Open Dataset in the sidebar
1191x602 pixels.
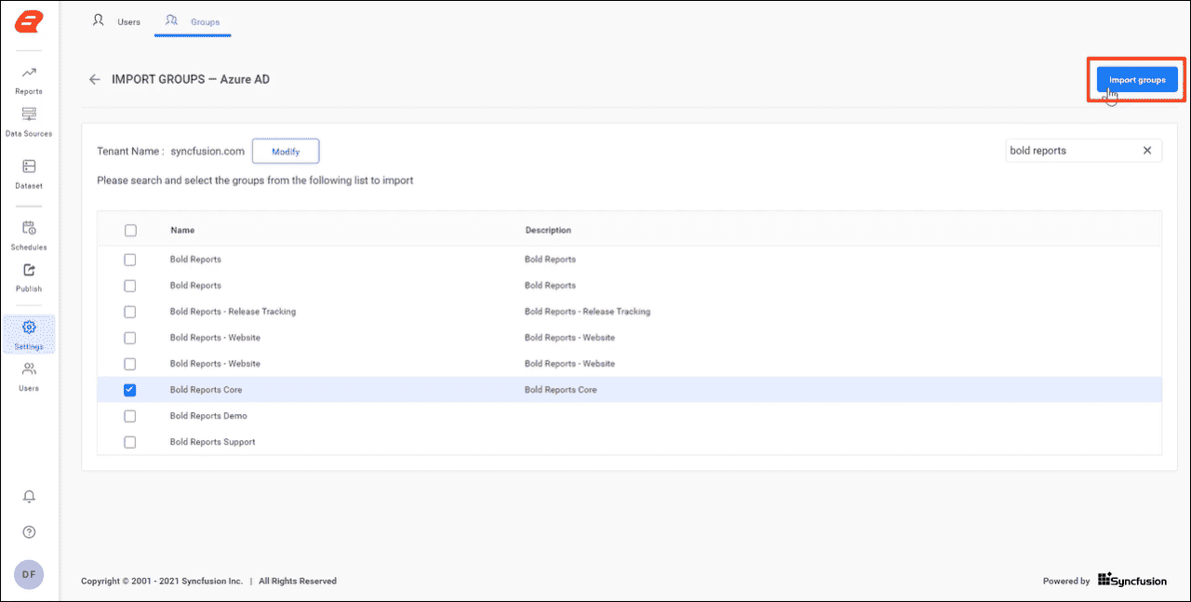(29, 174)
